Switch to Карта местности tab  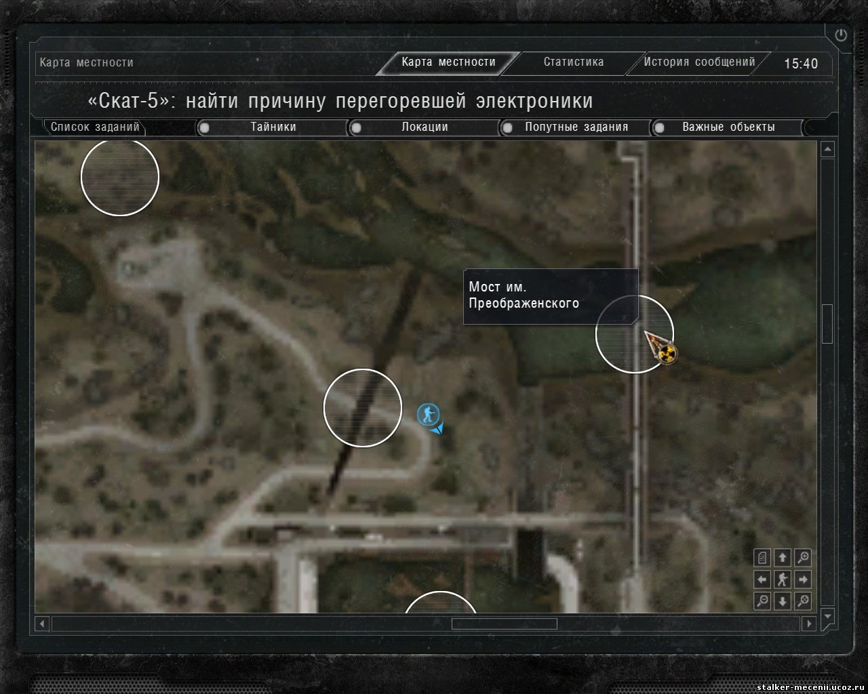[x=448, y=62]
